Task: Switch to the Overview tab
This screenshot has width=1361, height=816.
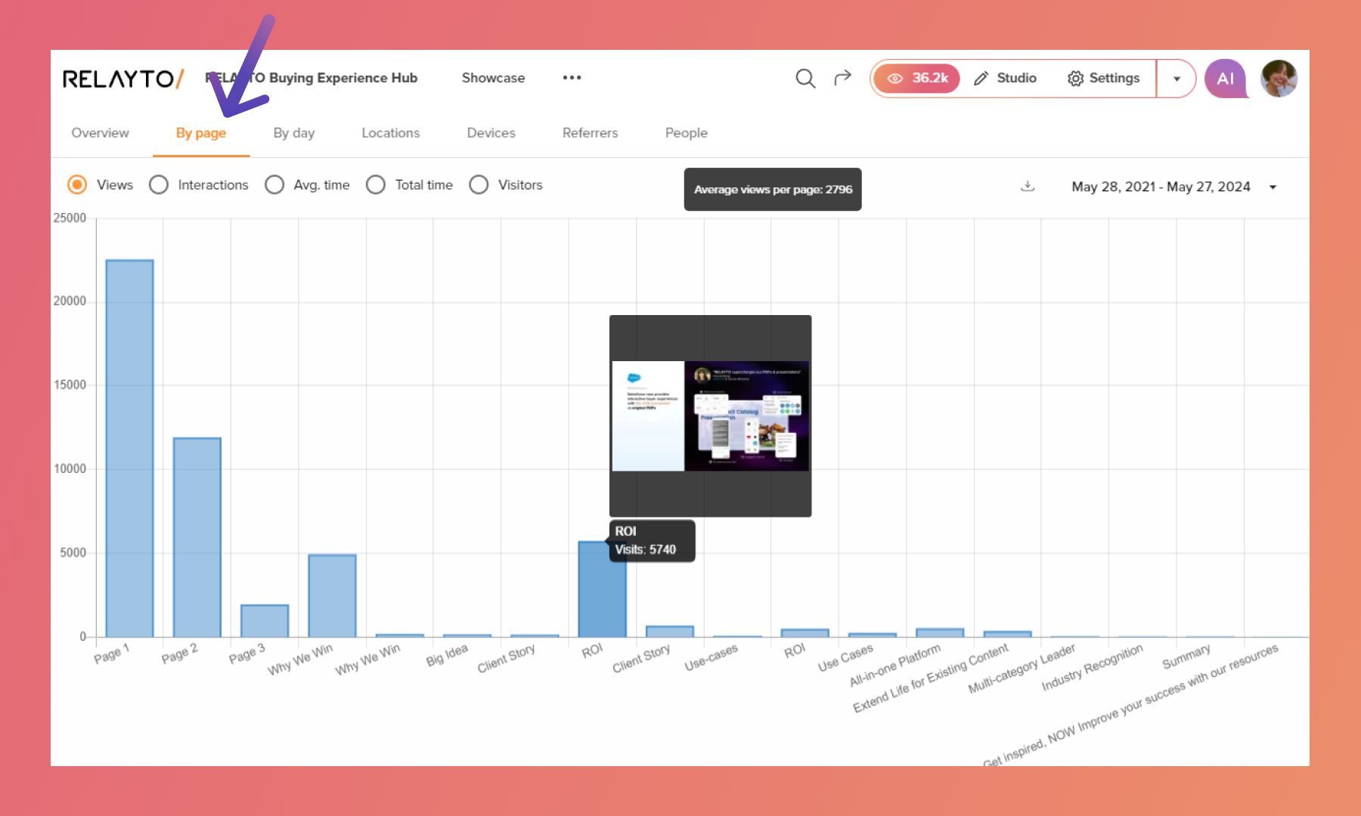Action: coord(100,133)
